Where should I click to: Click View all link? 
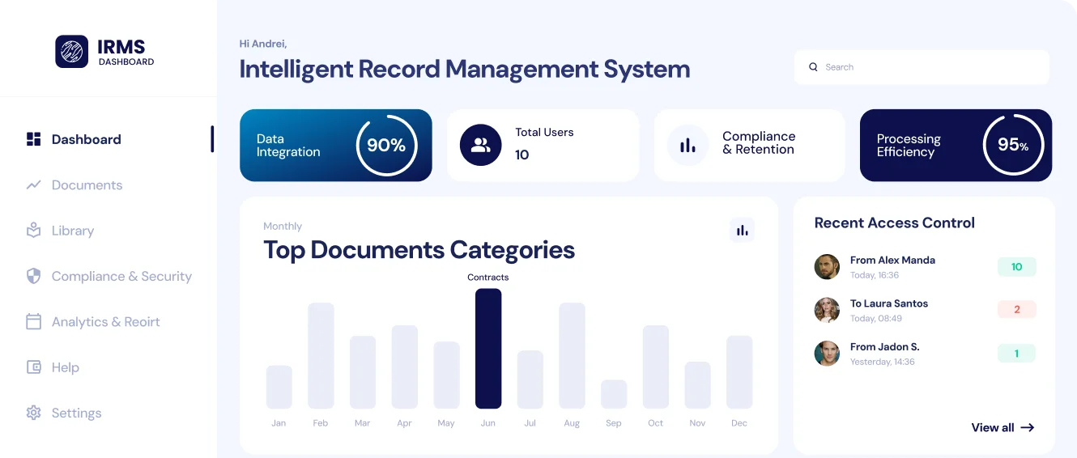click(1003, 427)
